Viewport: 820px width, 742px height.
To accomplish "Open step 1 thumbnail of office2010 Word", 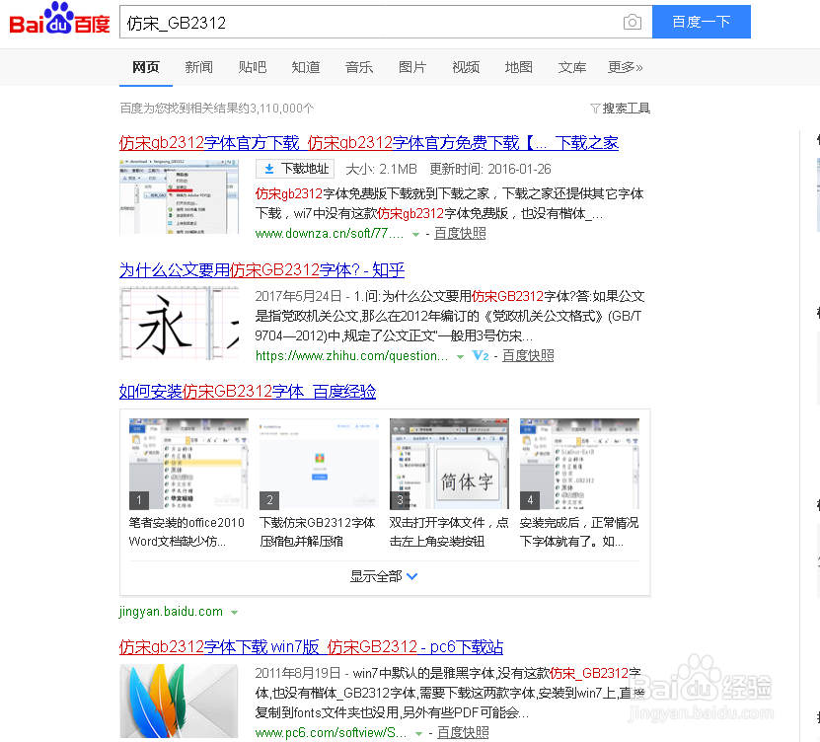I will pyautogui.click(x=188, y=464).
